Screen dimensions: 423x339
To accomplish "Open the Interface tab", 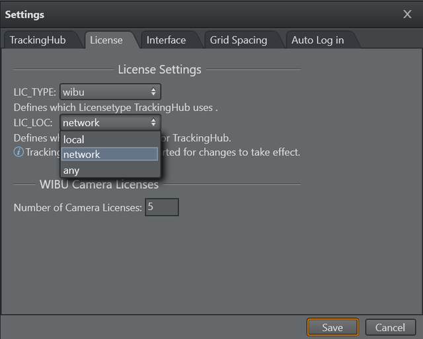I will tap(166, 40).
